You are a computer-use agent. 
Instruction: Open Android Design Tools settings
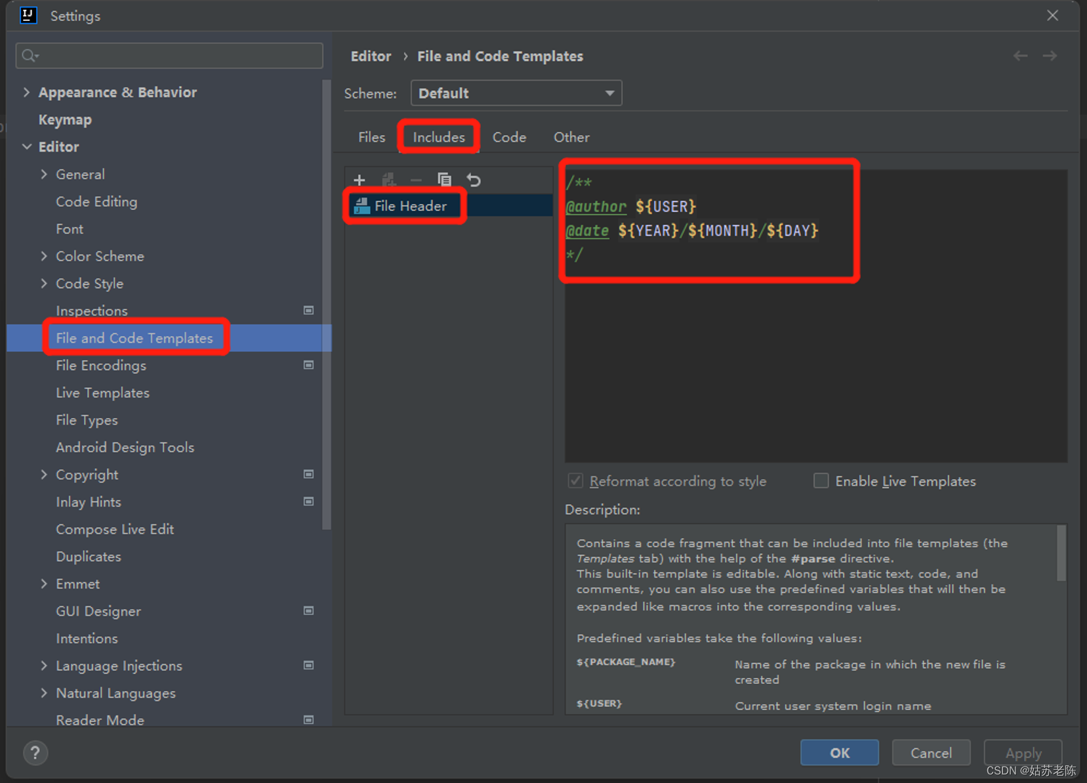pyautogui.click(x=125, y=447)
